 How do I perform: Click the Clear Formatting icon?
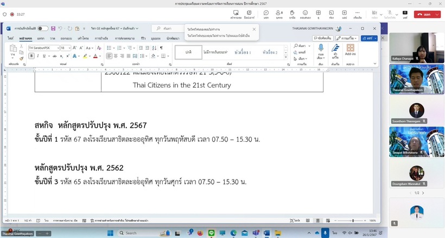coord(99,48)
